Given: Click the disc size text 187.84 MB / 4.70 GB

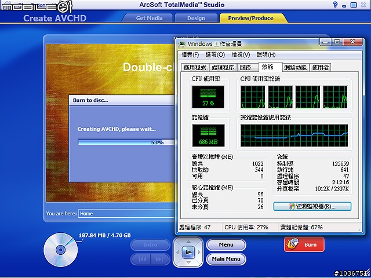Looking at the screenshot, I should click(104, 236).
